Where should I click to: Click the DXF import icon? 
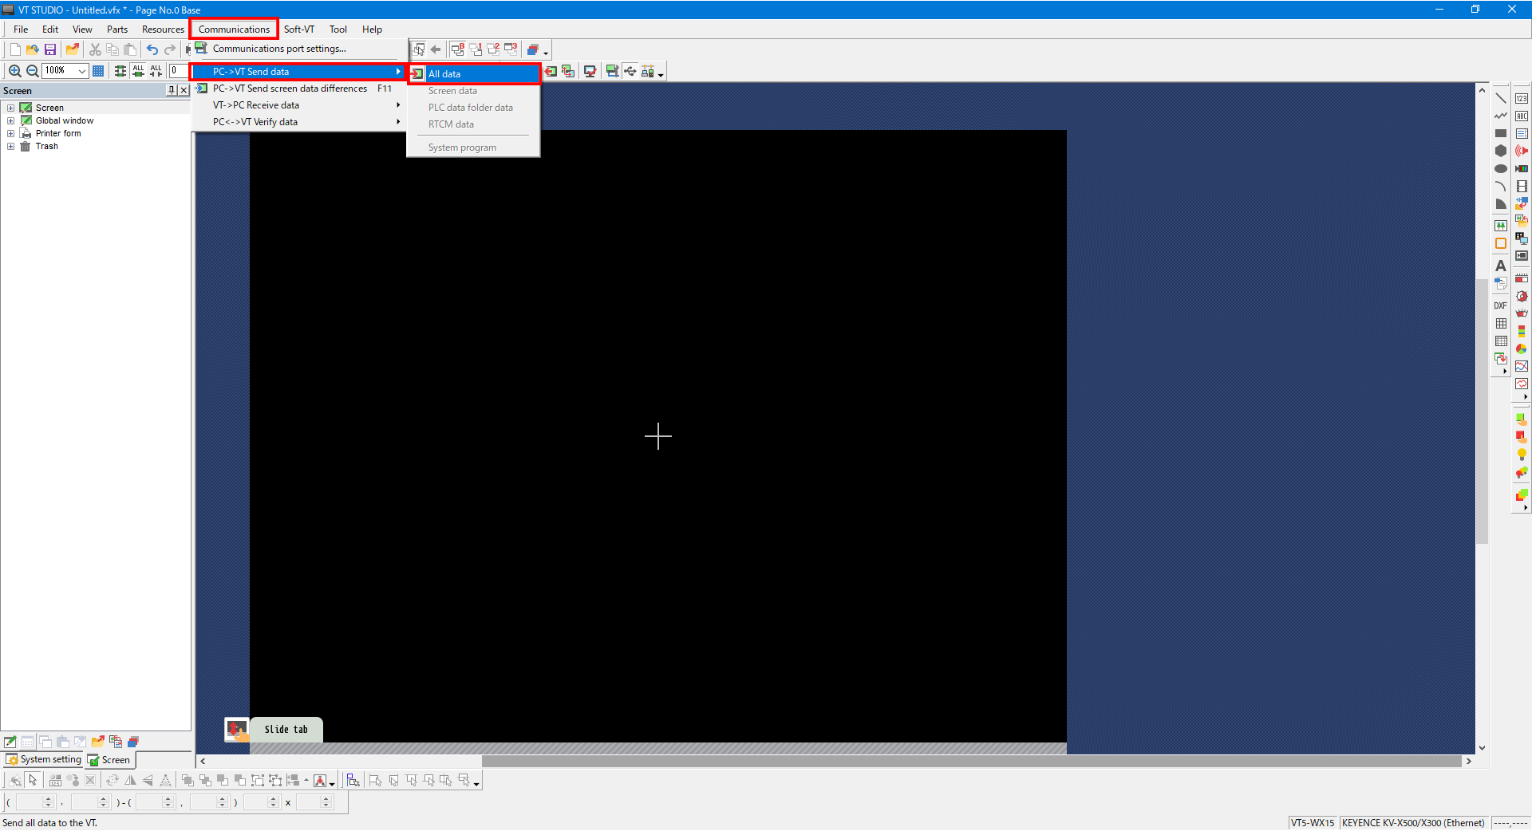1500,305
